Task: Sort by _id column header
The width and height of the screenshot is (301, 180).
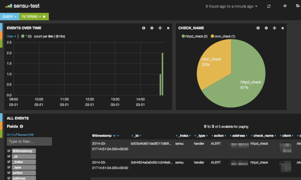Action: coord(136,136)
